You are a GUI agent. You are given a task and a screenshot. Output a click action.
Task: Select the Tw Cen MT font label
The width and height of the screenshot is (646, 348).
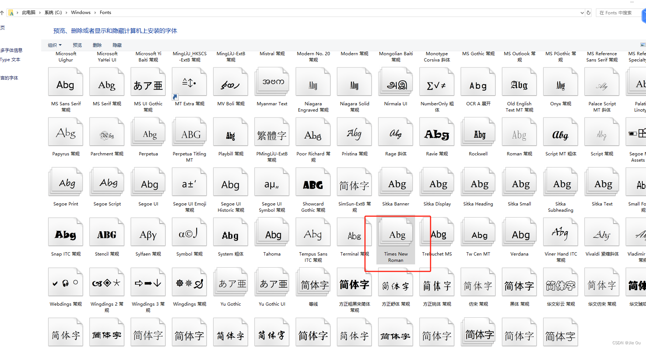[x=478, y=254]
